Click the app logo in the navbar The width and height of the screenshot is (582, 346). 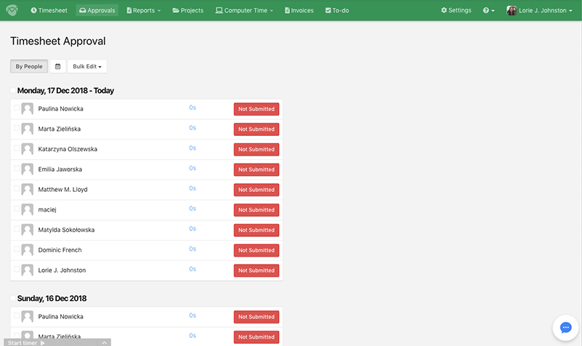[12, 10]
